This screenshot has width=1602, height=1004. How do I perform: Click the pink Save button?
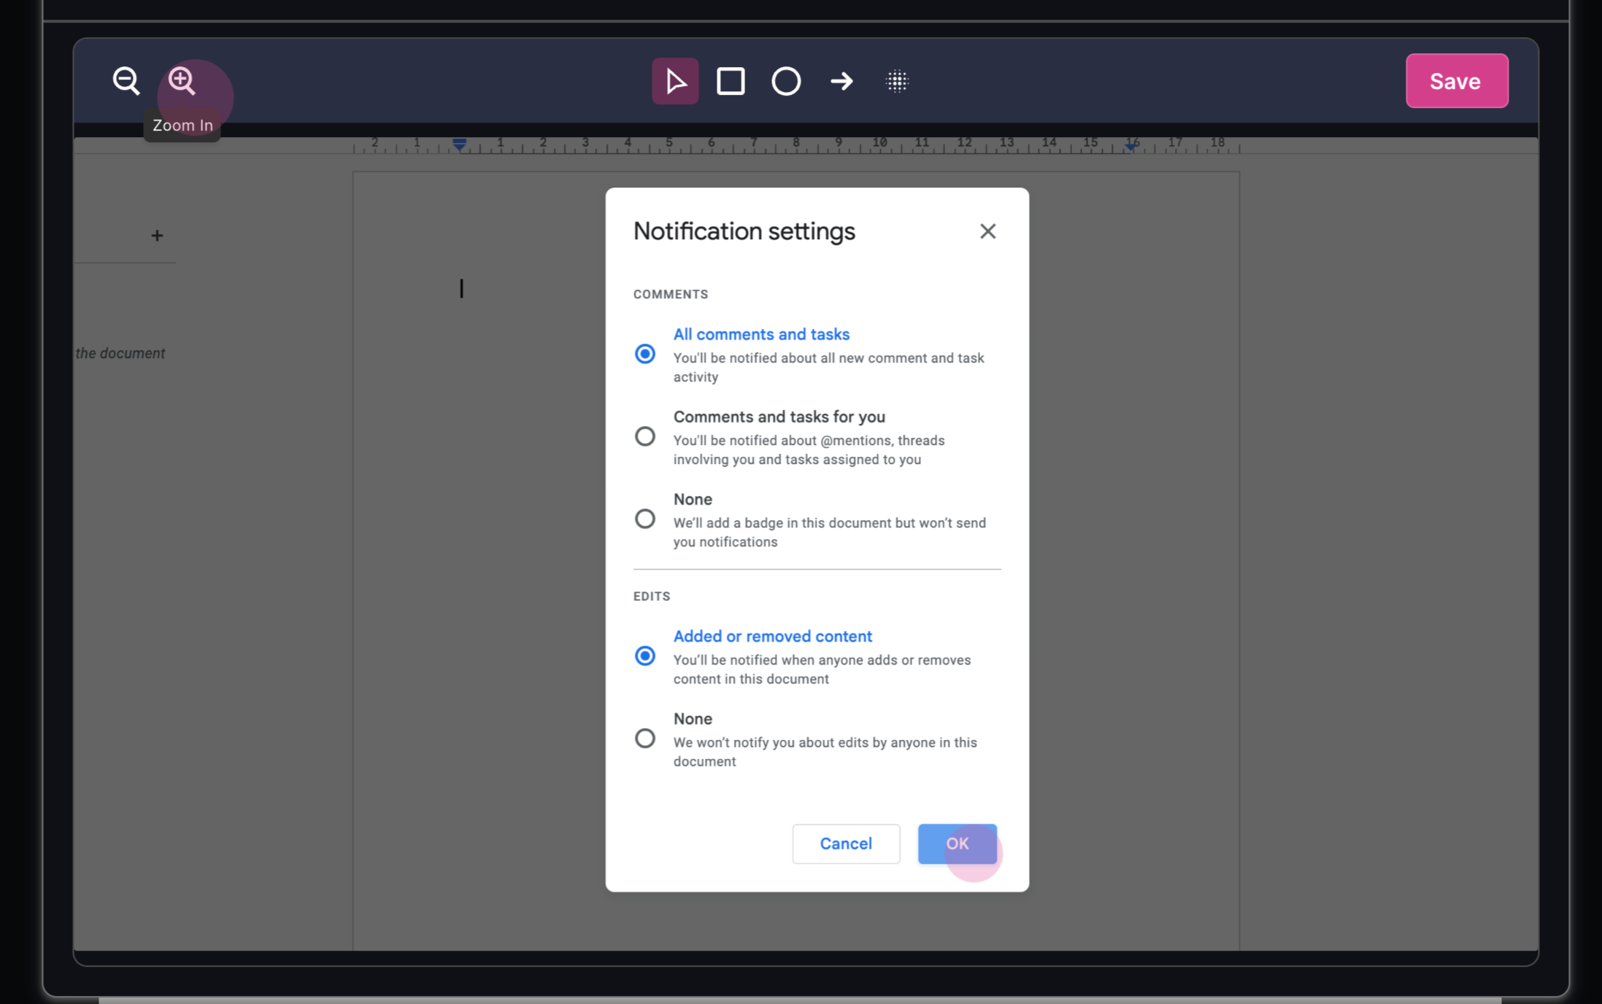[1456, 81]
